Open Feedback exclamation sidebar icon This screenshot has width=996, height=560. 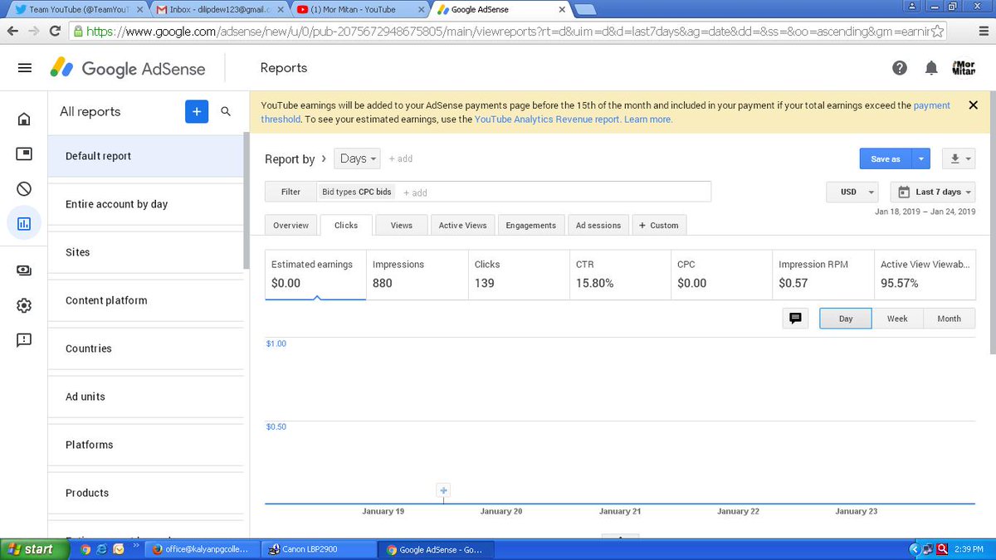(24, 339)
